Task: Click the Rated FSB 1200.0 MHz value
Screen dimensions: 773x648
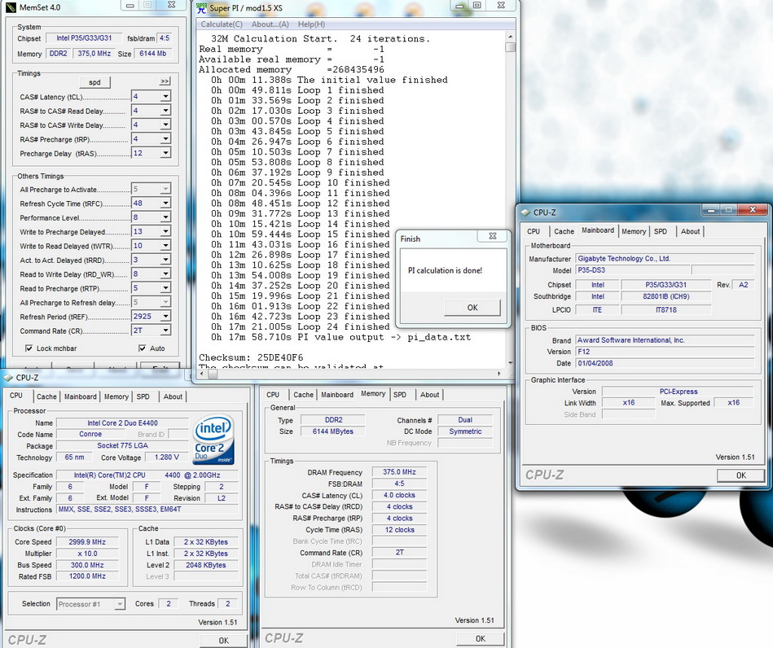Action: tap(87, 576)
